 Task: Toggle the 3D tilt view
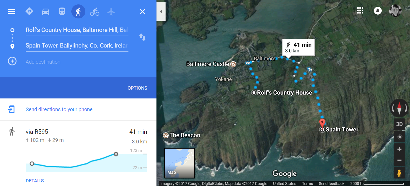(x=399, y=124)
